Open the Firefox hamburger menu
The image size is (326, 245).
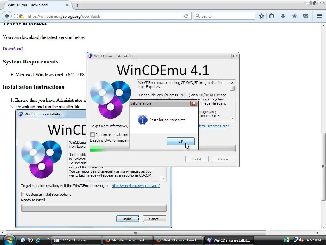[319, 16]
